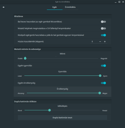Click the Érzékenység slider handle
This screenshot has width=125, height=128.
coord(100,93)
